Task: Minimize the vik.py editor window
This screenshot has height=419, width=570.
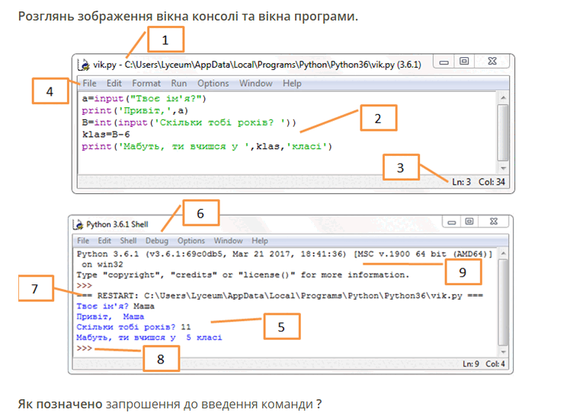Action: 444,62
